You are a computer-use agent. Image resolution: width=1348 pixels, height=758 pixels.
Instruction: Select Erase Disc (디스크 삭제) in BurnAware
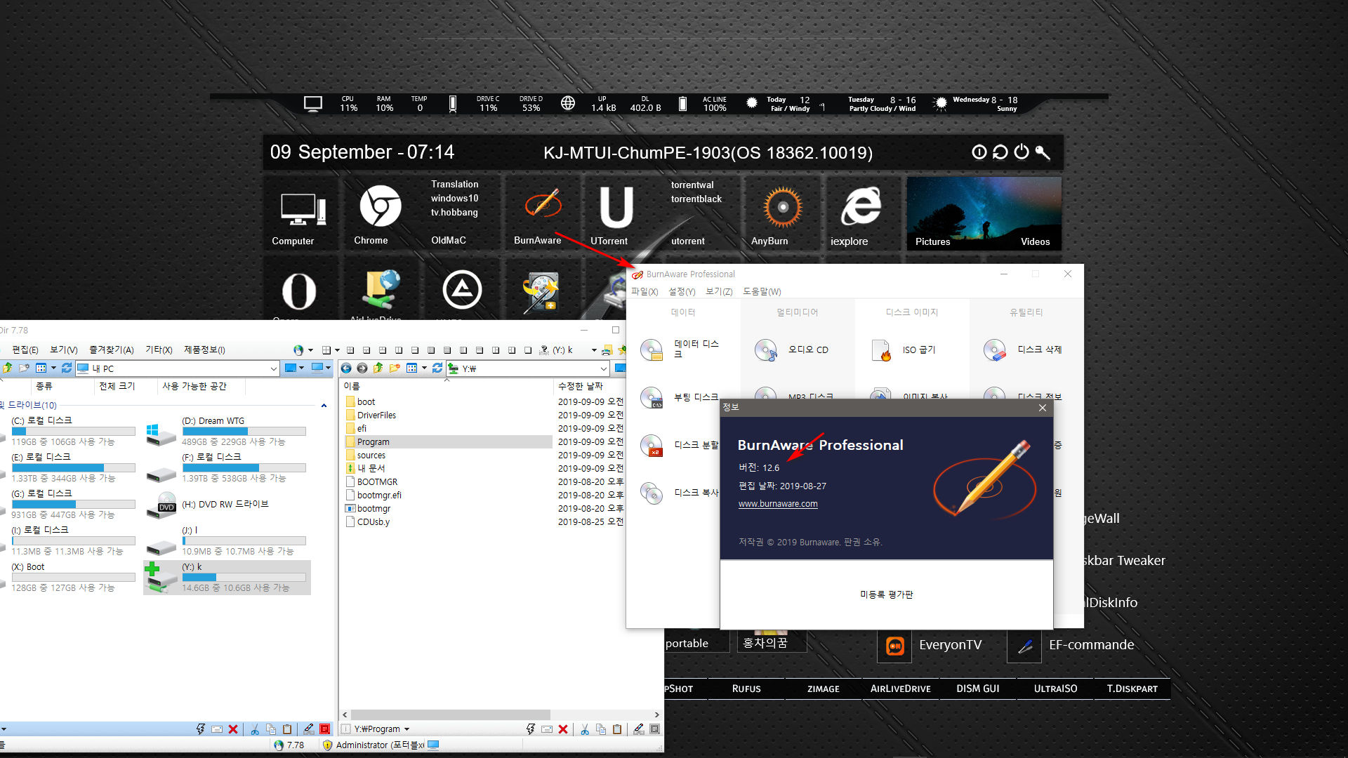(x=1023, y=350)
